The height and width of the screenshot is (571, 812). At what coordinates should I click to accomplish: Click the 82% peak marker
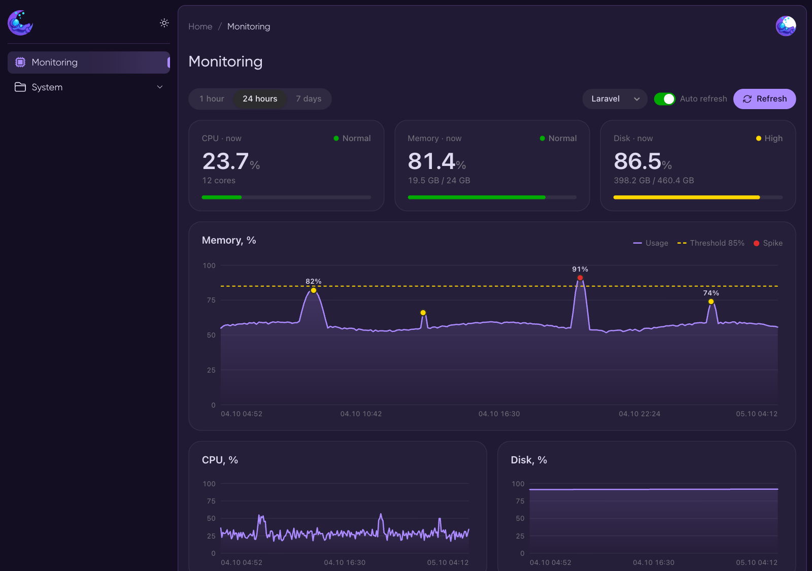tap(314, 290)
